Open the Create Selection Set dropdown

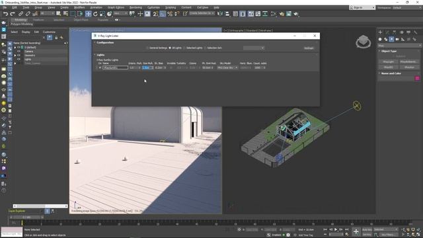coord(202,13)
